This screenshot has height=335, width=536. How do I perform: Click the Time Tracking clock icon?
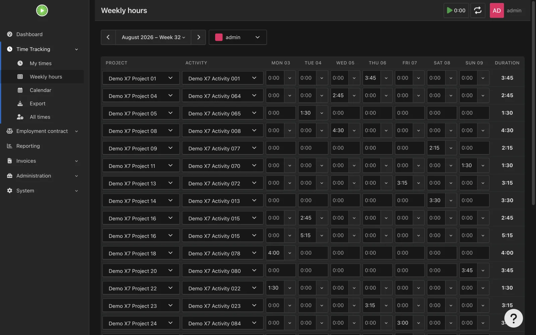pos(10,49)
